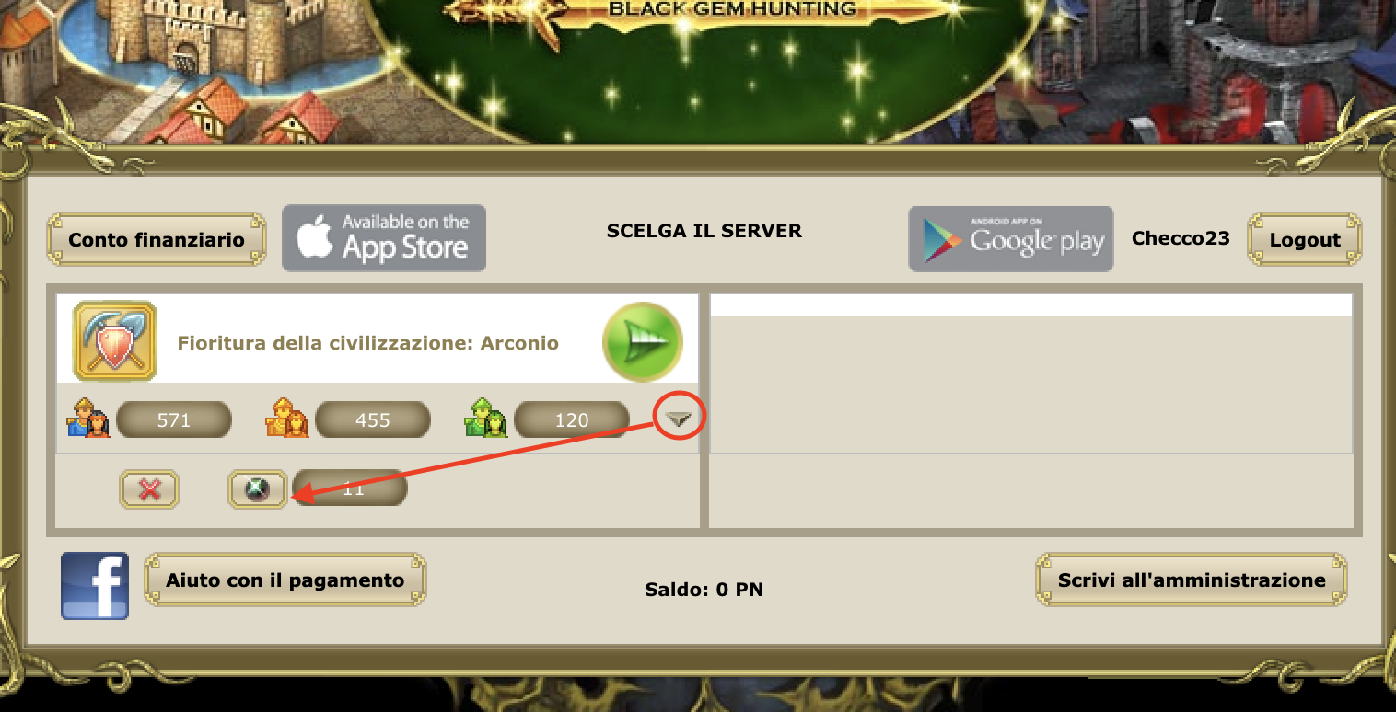Click the Checco23 username label
This screenshot has width=1396, height=712.
1181,238
